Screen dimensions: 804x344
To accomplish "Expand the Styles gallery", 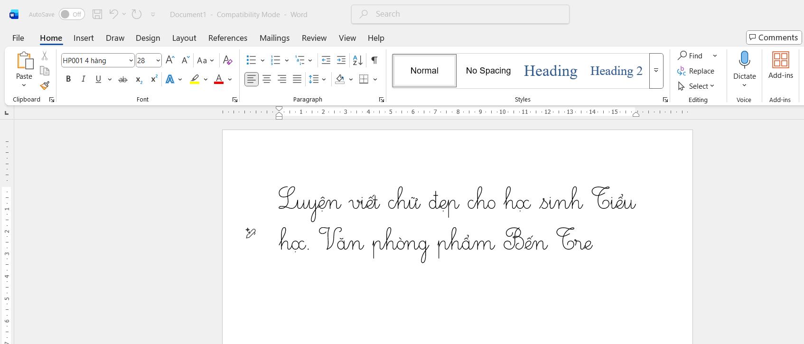I will [x=656, y=71].
